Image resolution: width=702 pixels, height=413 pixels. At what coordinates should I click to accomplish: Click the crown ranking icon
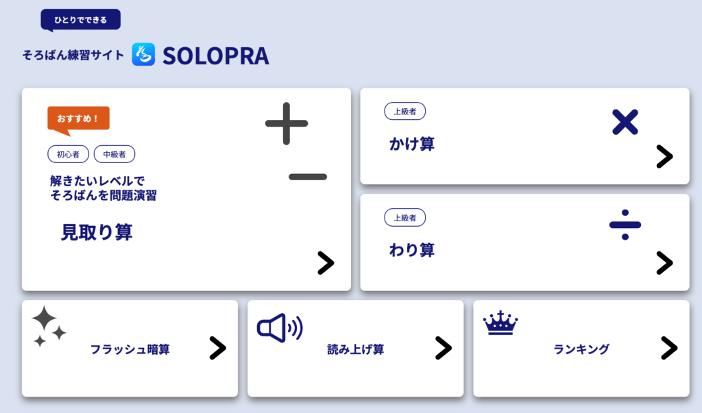point(500,323)
